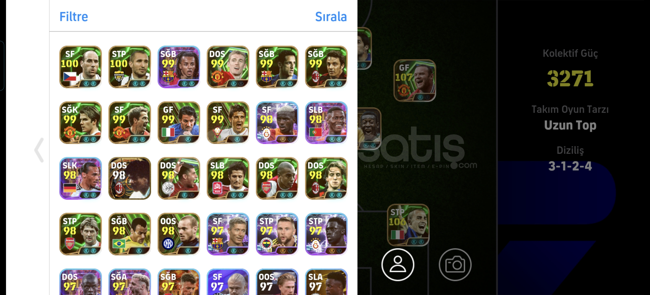Choose the OOS 98 Inter card
This screenshot has width=650, height=295.
point(179,234)
